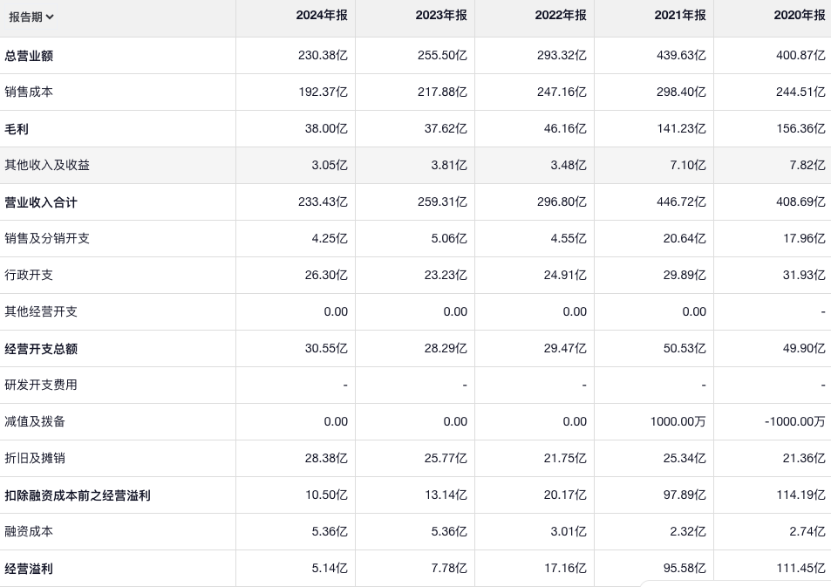
Task: Select the 2021年报 column header
Action: click(x=680, y=16)
